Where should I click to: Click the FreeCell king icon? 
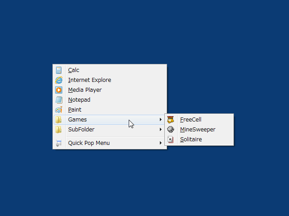171,120
